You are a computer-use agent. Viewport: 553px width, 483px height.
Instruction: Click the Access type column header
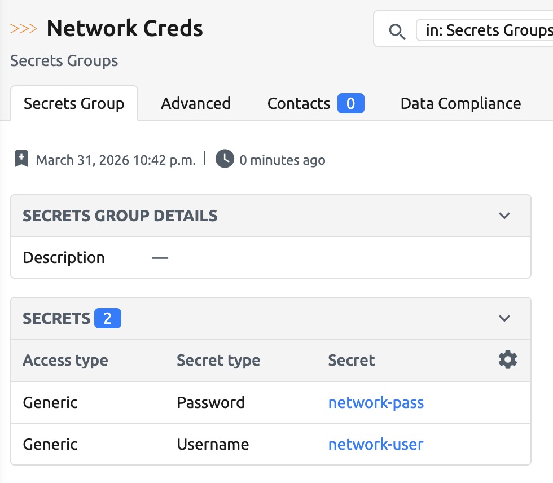[65, 361]
